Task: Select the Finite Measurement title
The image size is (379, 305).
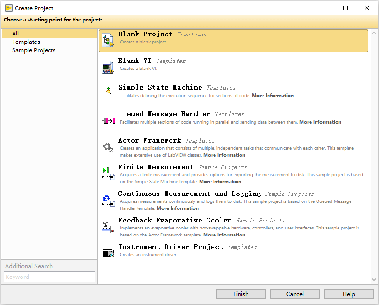Action: (x=156, y=167)
